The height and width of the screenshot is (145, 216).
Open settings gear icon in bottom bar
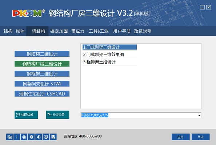(x=31, y=137)
